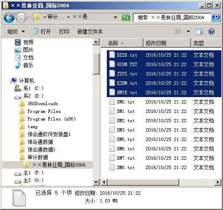The width and height of the screenshot is (223, 210).
Task: Click the XM8.txt file name
Action: pos(126,167)
